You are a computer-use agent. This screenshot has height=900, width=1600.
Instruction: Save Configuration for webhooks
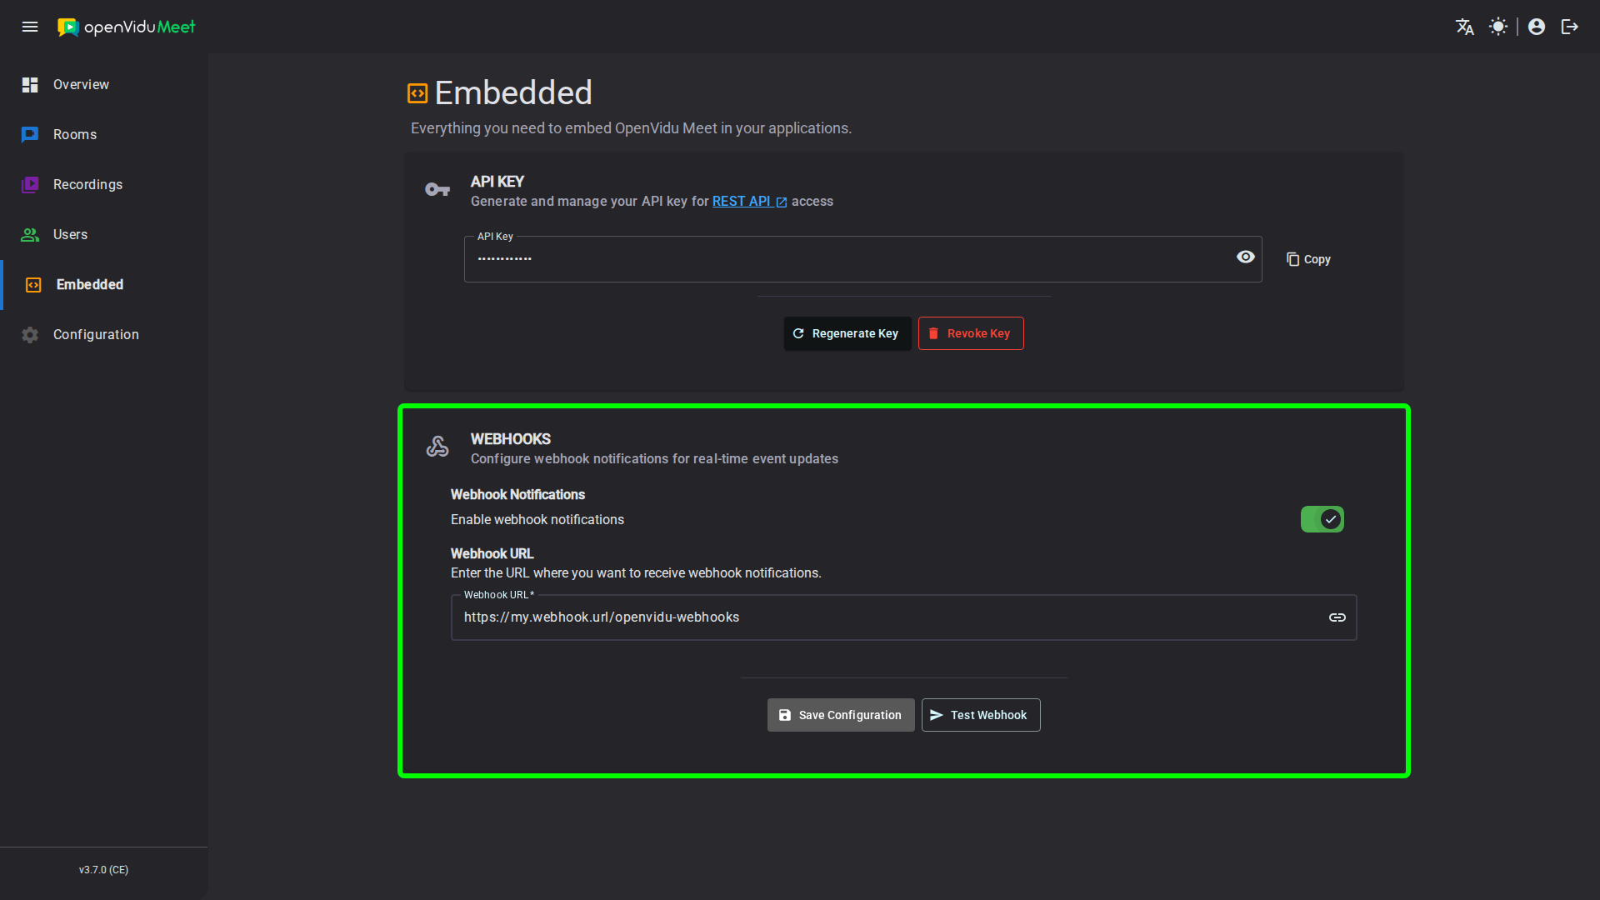841,715
